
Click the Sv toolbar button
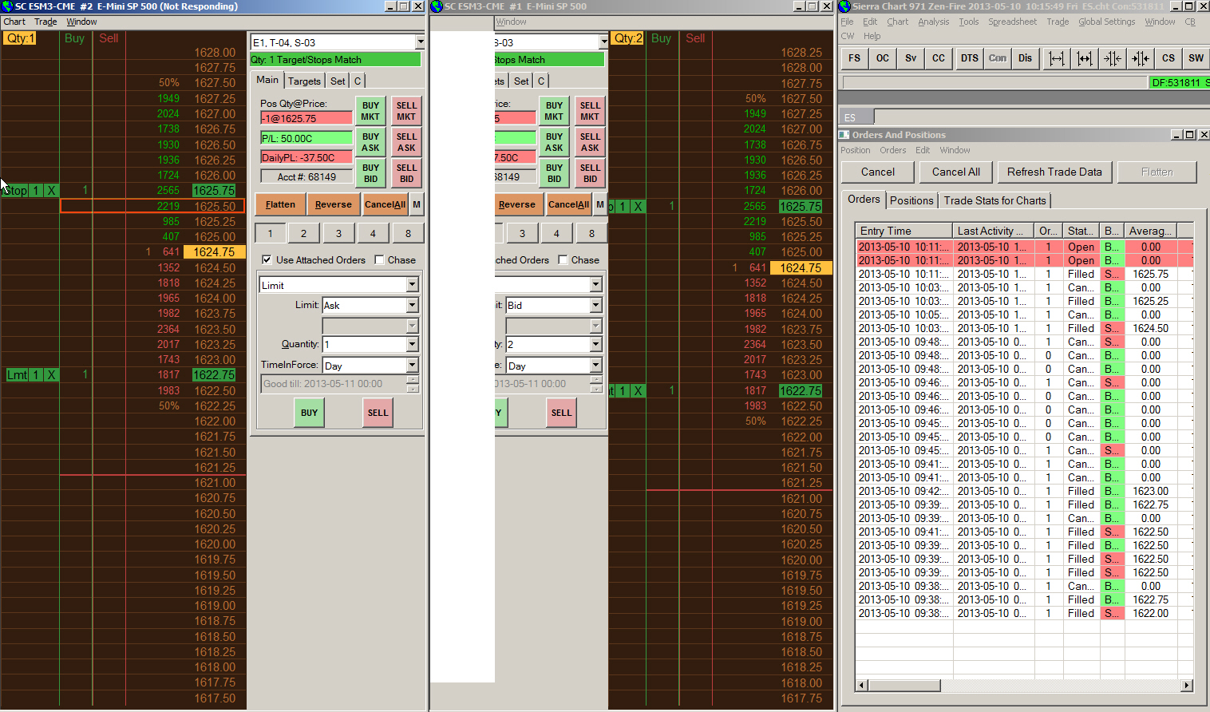coord(911,58)
